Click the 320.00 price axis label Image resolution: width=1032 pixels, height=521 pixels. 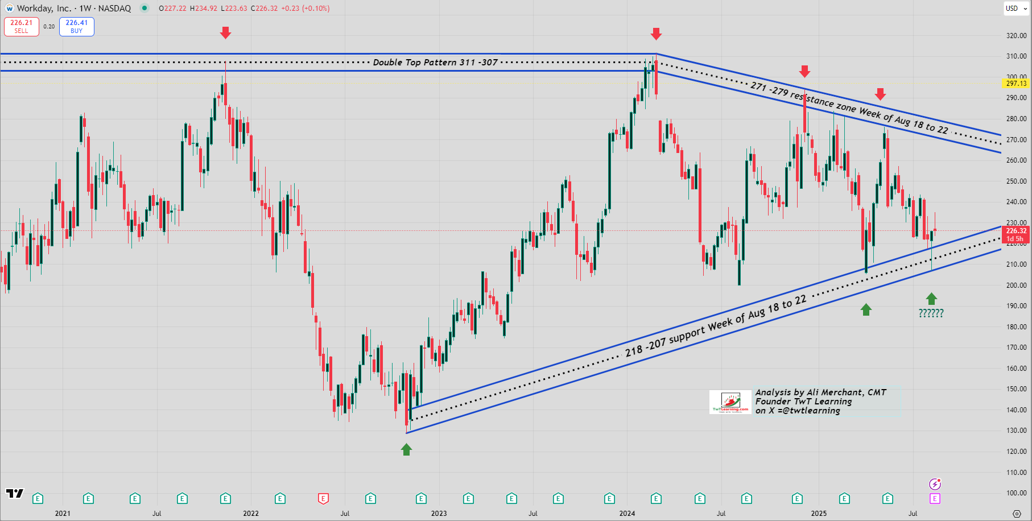coord(1017,35)
